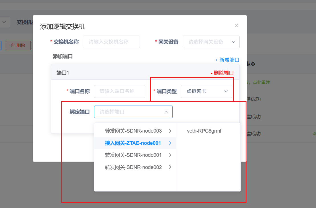316x208 pixels.
Task: Toggle the eye icon on the 创建成功 row
Action: [314, 134]
